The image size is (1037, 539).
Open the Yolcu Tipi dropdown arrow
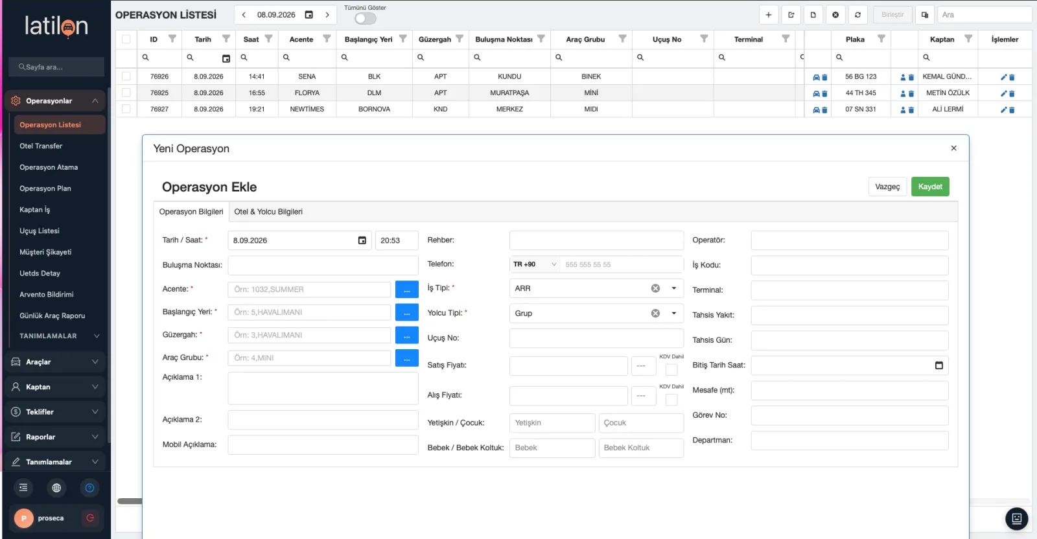(674, 314)
